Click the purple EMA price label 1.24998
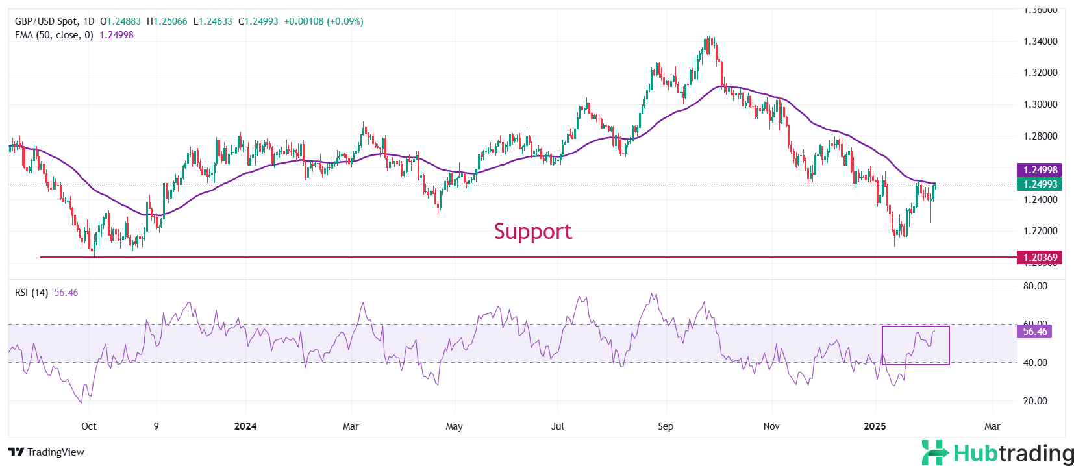Screen dimensions: 1074x466 (x=1040, y=170)
